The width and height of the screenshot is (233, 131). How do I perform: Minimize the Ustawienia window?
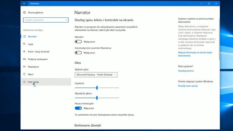202,4
